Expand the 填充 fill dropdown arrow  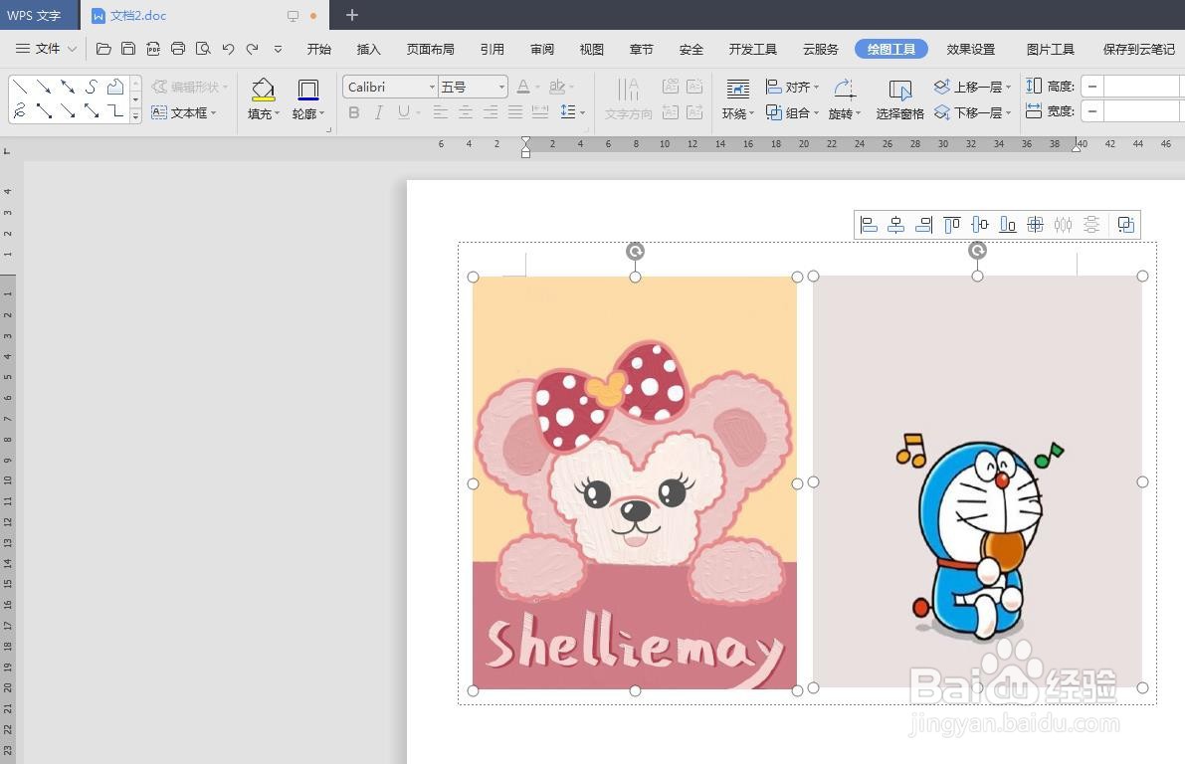[278, 114]
